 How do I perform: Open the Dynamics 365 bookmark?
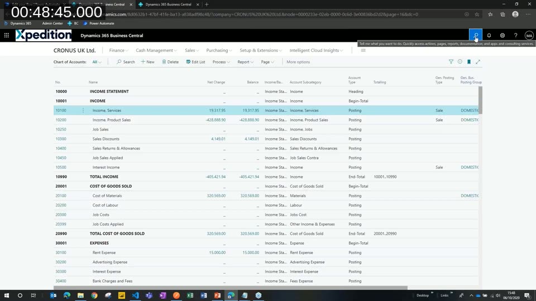[18, 23]
